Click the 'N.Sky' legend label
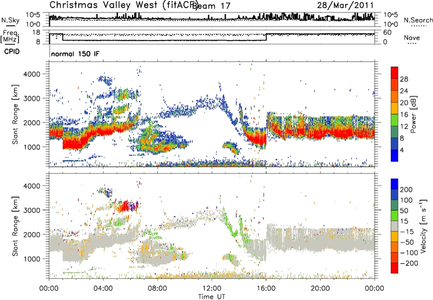433x300 pixels. (10, 20)
